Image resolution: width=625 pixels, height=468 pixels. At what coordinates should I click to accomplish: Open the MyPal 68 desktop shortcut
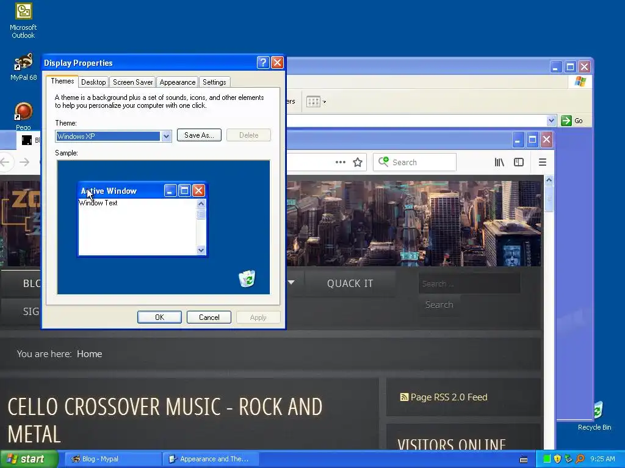(x=23, y=67)
